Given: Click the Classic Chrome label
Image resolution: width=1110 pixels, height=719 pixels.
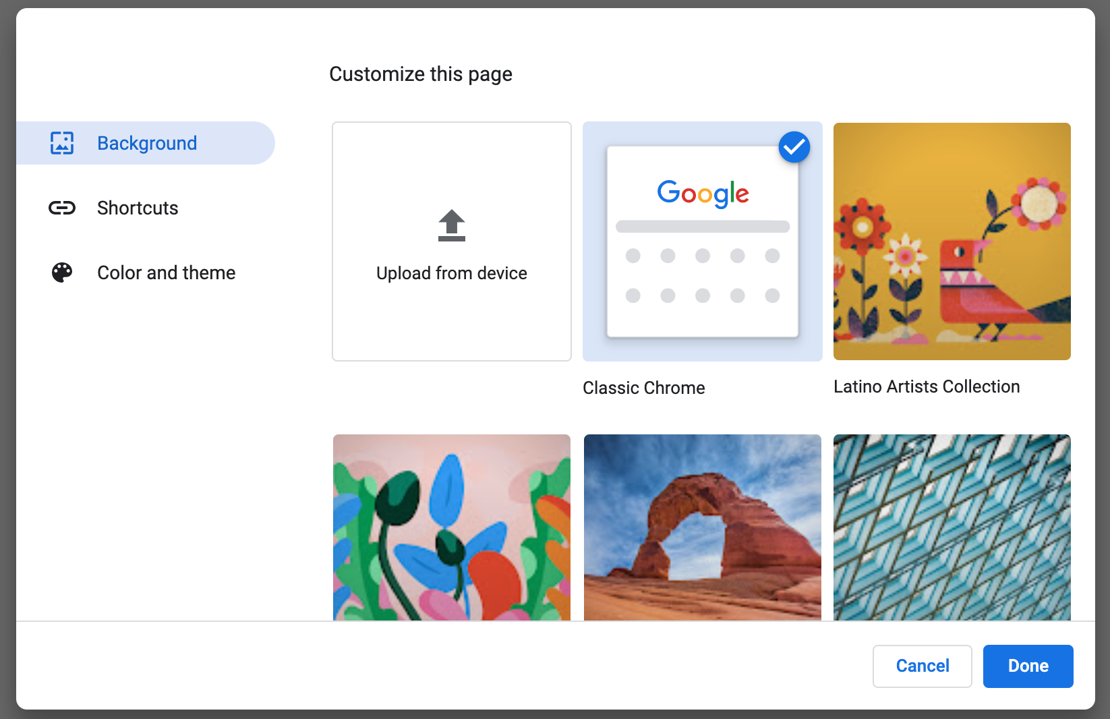Looking at the screenshot, I should pyautogui.click(x=643, y=388).
